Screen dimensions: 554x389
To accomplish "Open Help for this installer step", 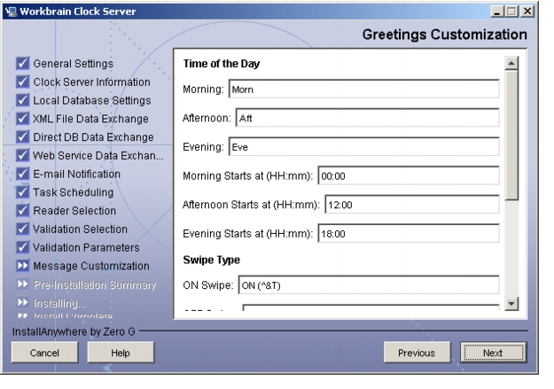I will coord(121,353).
